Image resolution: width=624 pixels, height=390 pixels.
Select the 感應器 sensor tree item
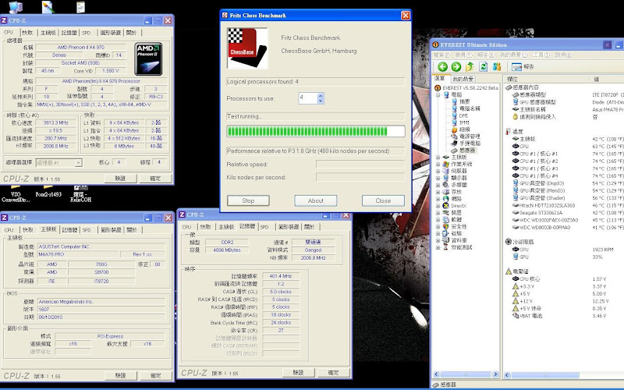pyautogui.click(x=467, y=150)
